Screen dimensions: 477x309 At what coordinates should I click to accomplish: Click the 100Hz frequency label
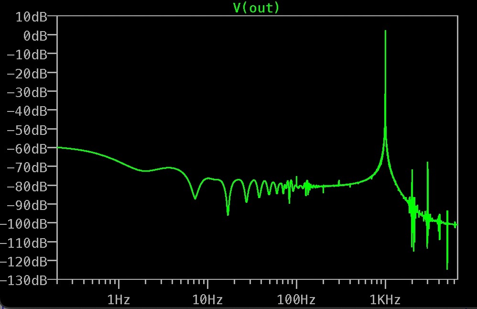pyautogui.click(x=296, y=300)
